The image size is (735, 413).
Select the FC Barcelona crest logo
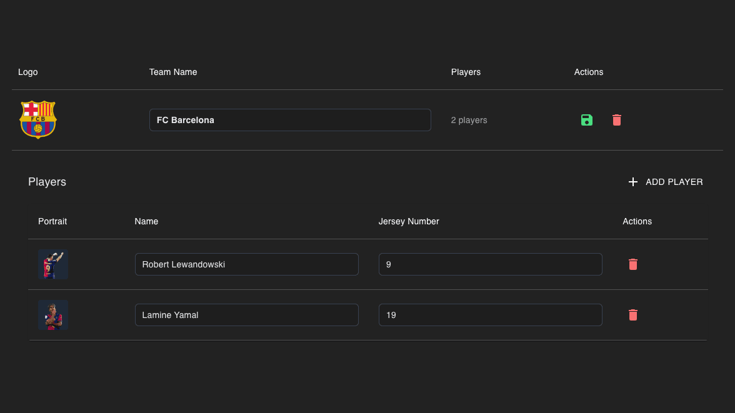[x=38, y=119]
